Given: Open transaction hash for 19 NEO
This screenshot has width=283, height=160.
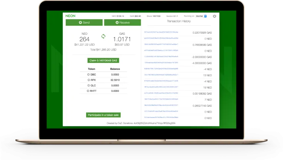Looking at the screenshot, I should pos(161,87).
